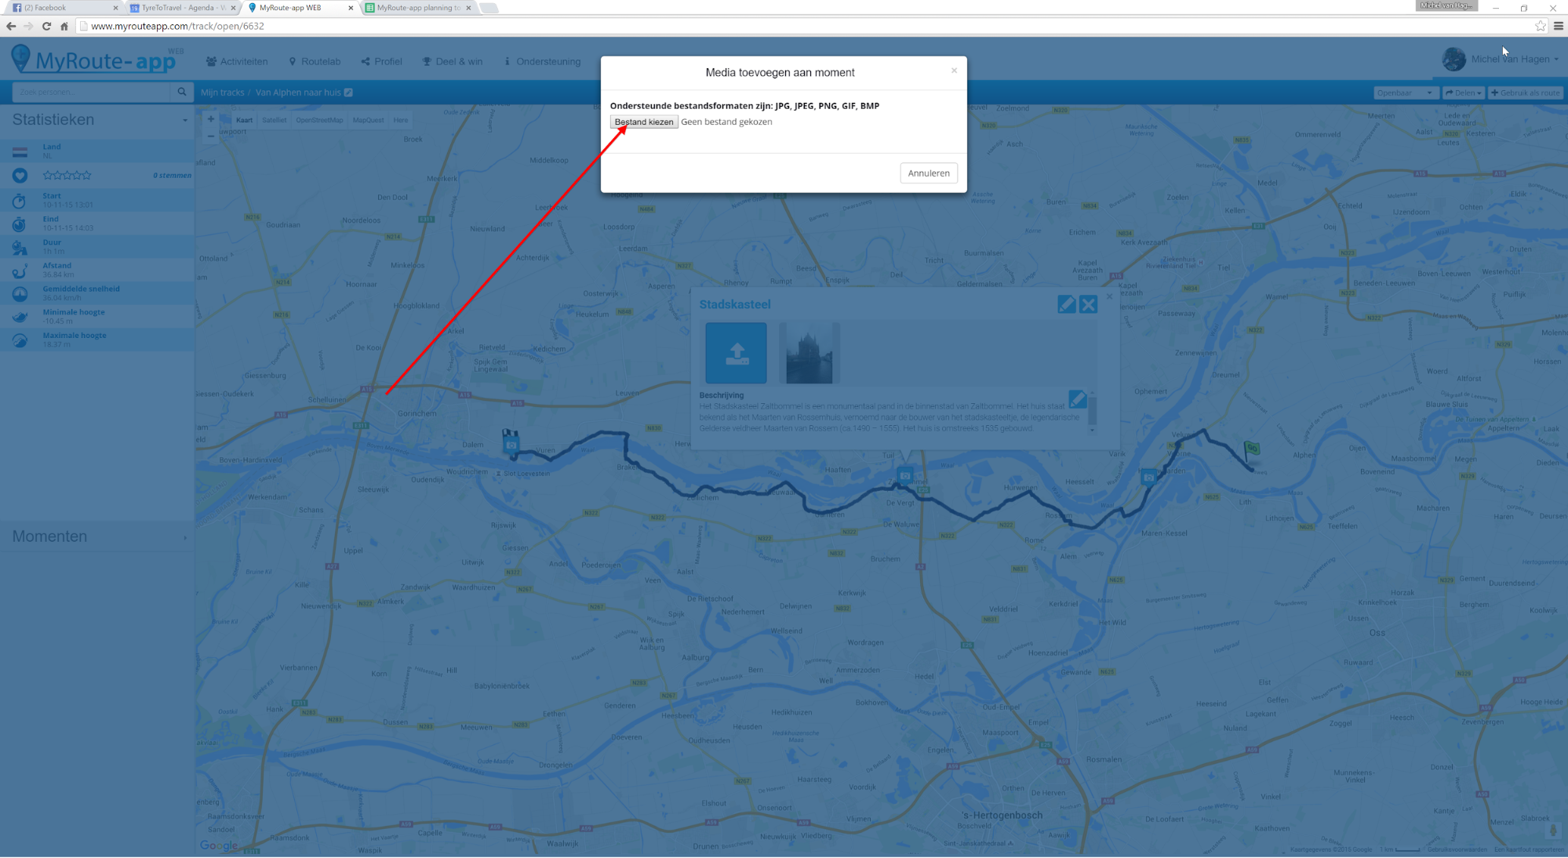The width and height of the screenshot is (1568, 858).
Task: Edit the Beschrijving text with pencil icon
Action: tap(1077, 399)
